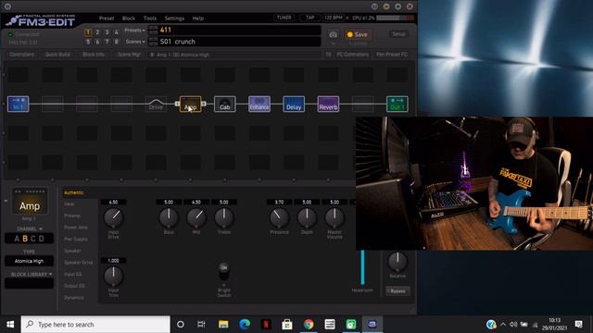Open the Help menu

pyautogui.click(x=197, y=18)
